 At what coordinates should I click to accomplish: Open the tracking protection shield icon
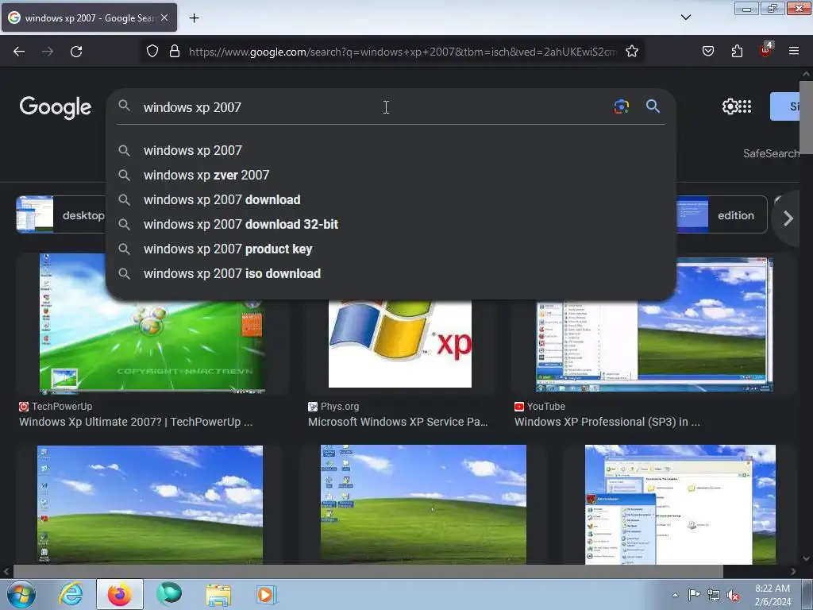point(152,52)
